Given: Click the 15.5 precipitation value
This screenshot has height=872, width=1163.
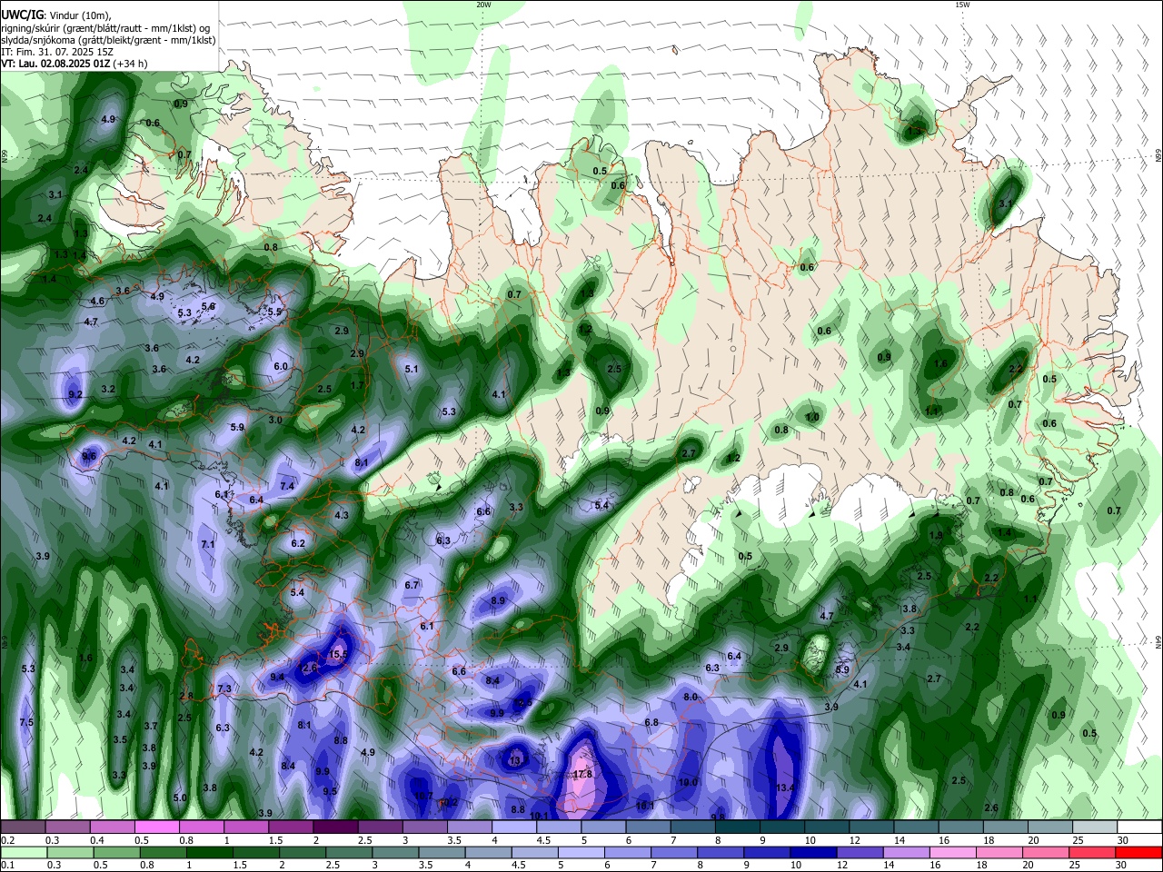Looking at the screenshot, I should tap(339, 654).
